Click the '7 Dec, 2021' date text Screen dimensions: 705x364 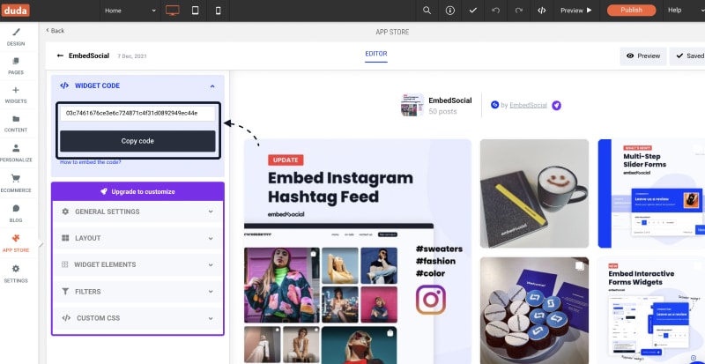(x=132, y=56)
